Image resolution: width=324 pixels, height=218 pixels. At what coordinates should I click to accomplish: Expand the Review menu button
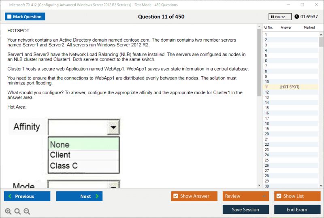click(246, 196)
